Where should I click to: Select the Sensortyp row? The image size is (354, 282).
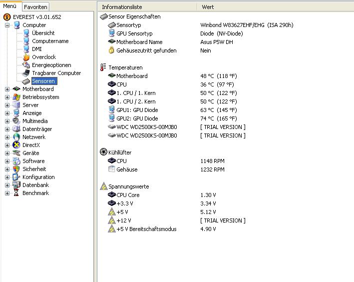201,25
